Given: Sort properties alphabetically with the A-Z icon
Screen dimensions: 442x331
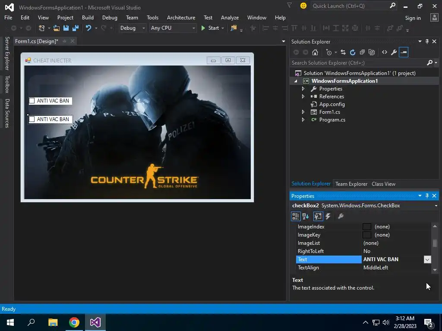Looking at the screenshot, I should click(306, 216).
